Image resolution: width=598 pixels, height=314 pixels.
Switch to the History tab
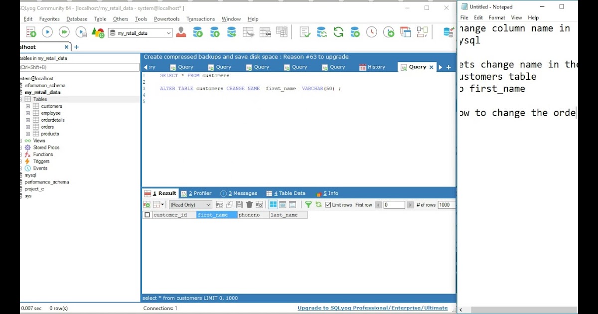pyautogui.click(x=372, y=67)
